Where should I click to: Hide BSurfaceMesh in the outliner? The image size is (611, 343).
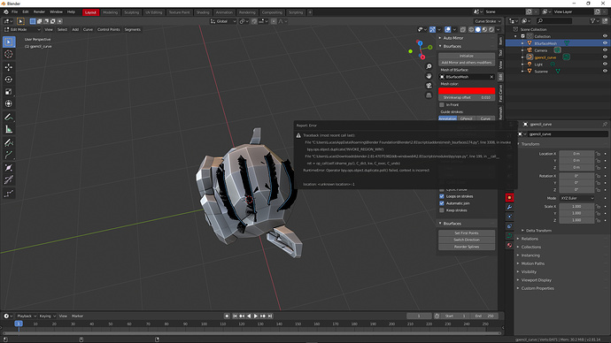coord(605,43)
